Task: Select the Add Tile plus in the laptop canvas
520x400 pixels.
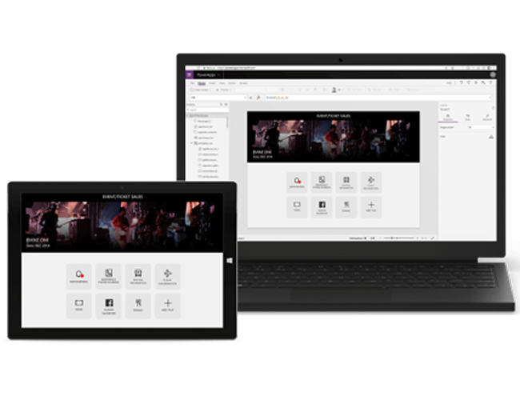Action: 370,206
